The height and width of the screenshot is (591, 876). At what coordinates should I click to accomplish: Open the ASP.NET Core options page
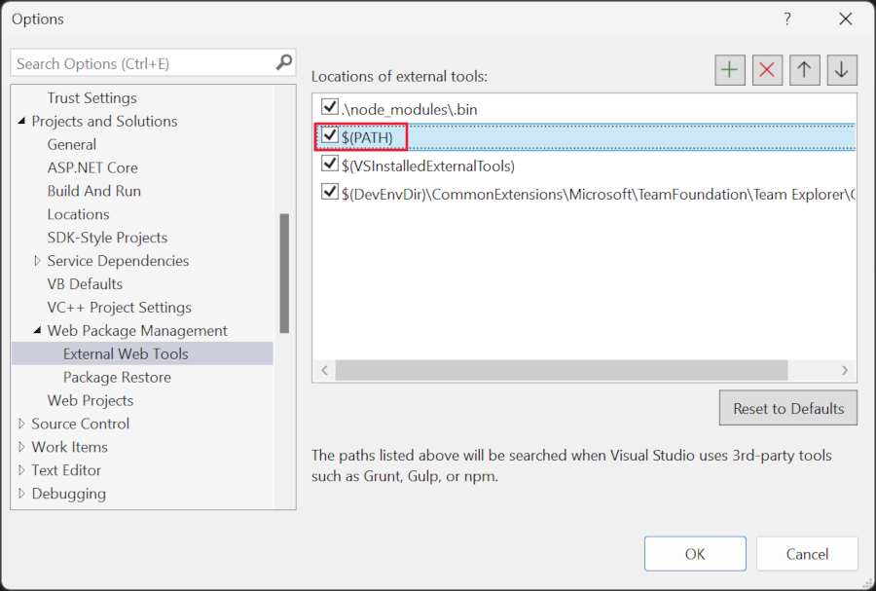tap(92, 167)
